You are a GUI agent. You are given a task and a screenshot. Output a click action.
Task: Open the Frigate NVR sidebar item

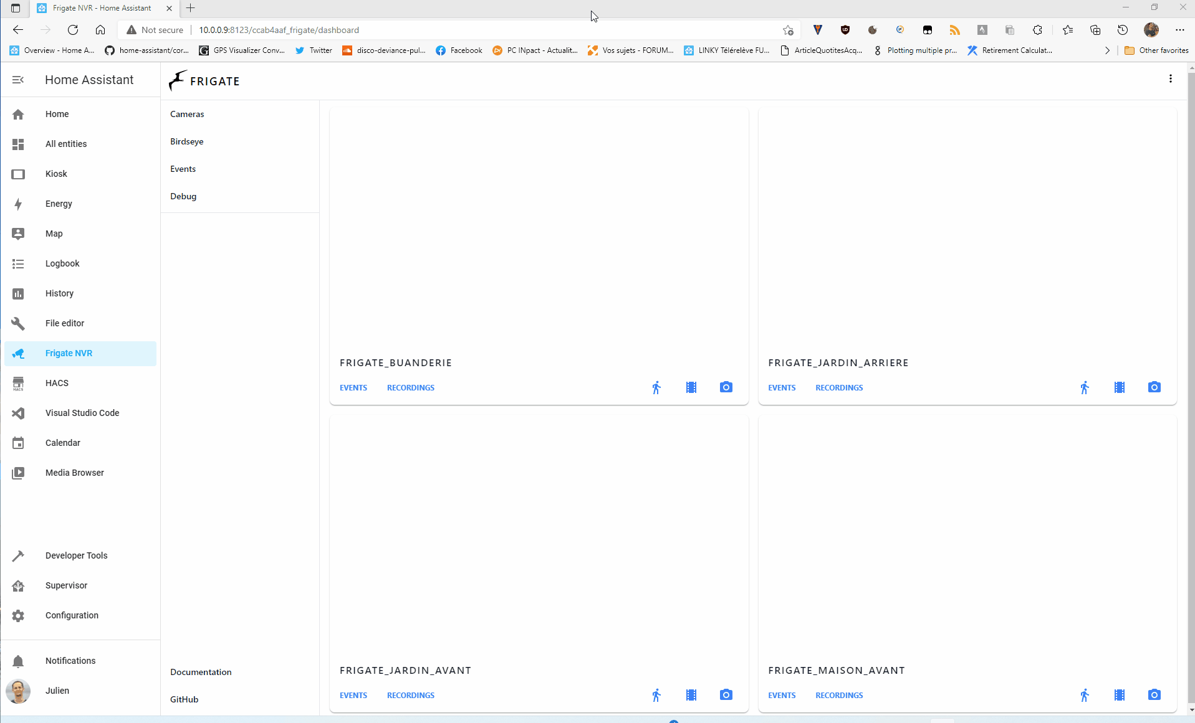(69, 353)
